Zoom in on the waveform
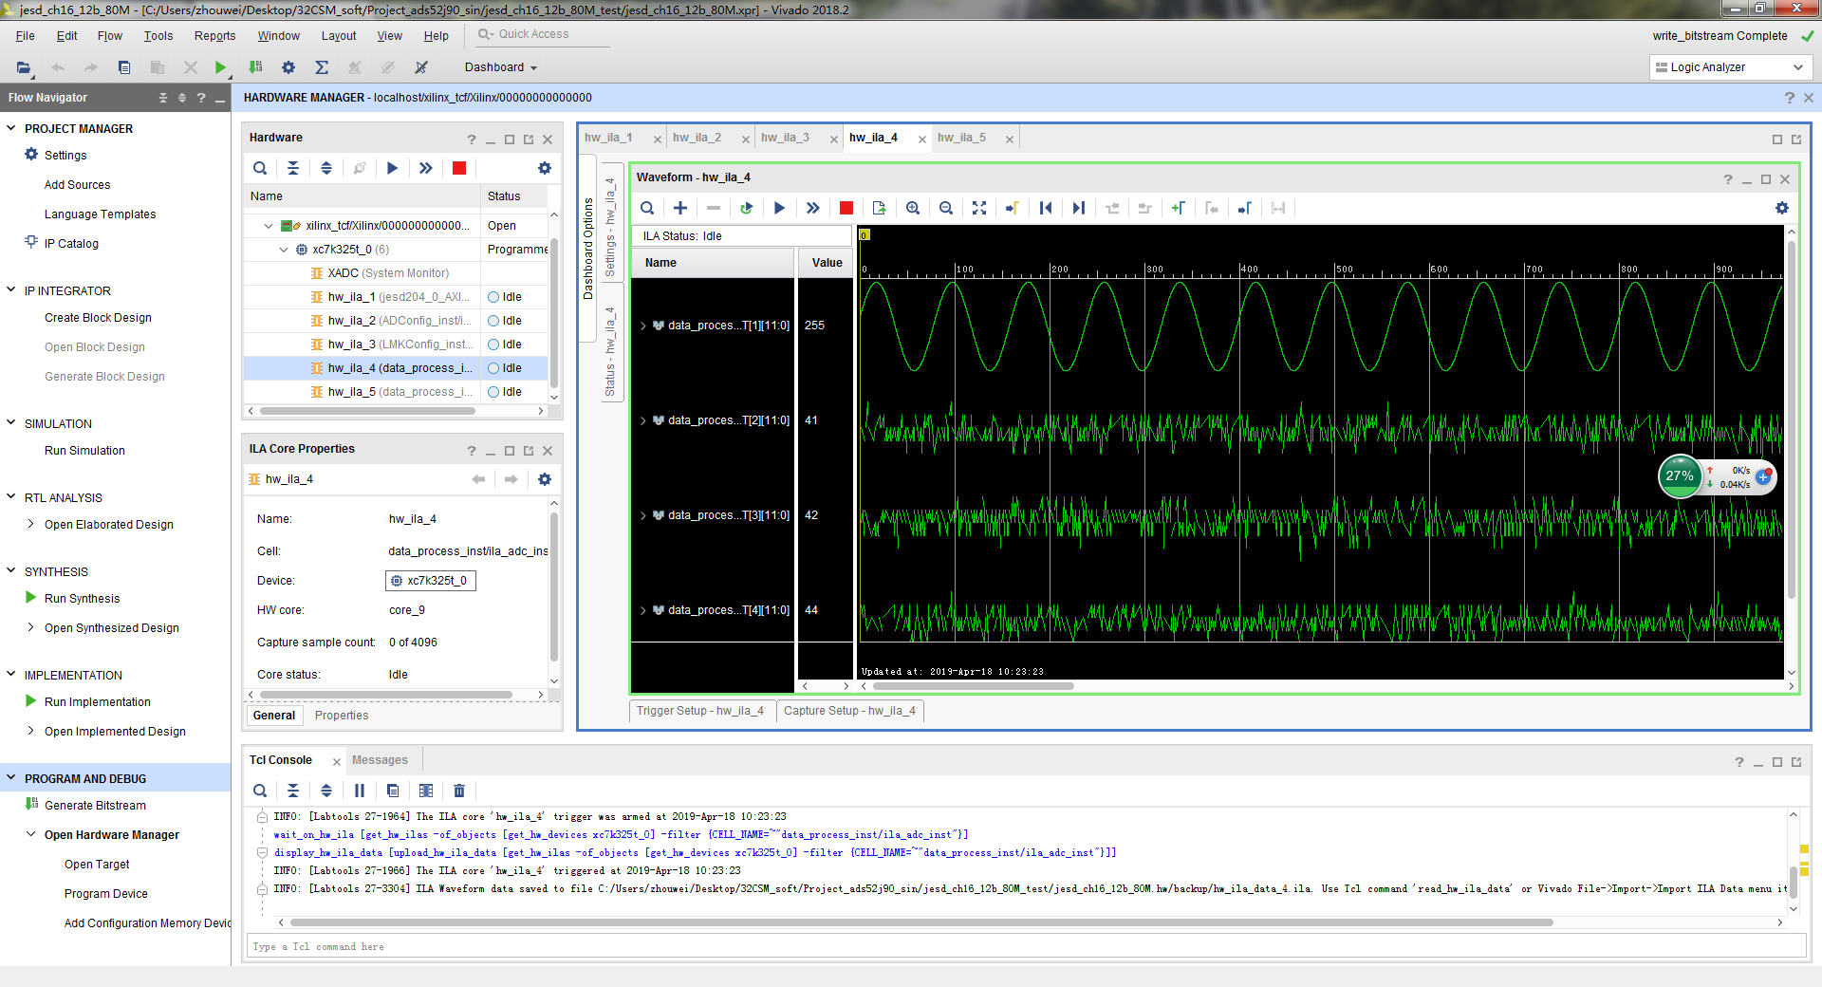Viewport: 1822px width, 987px height. pyautogui.click(x=913, y=208)
